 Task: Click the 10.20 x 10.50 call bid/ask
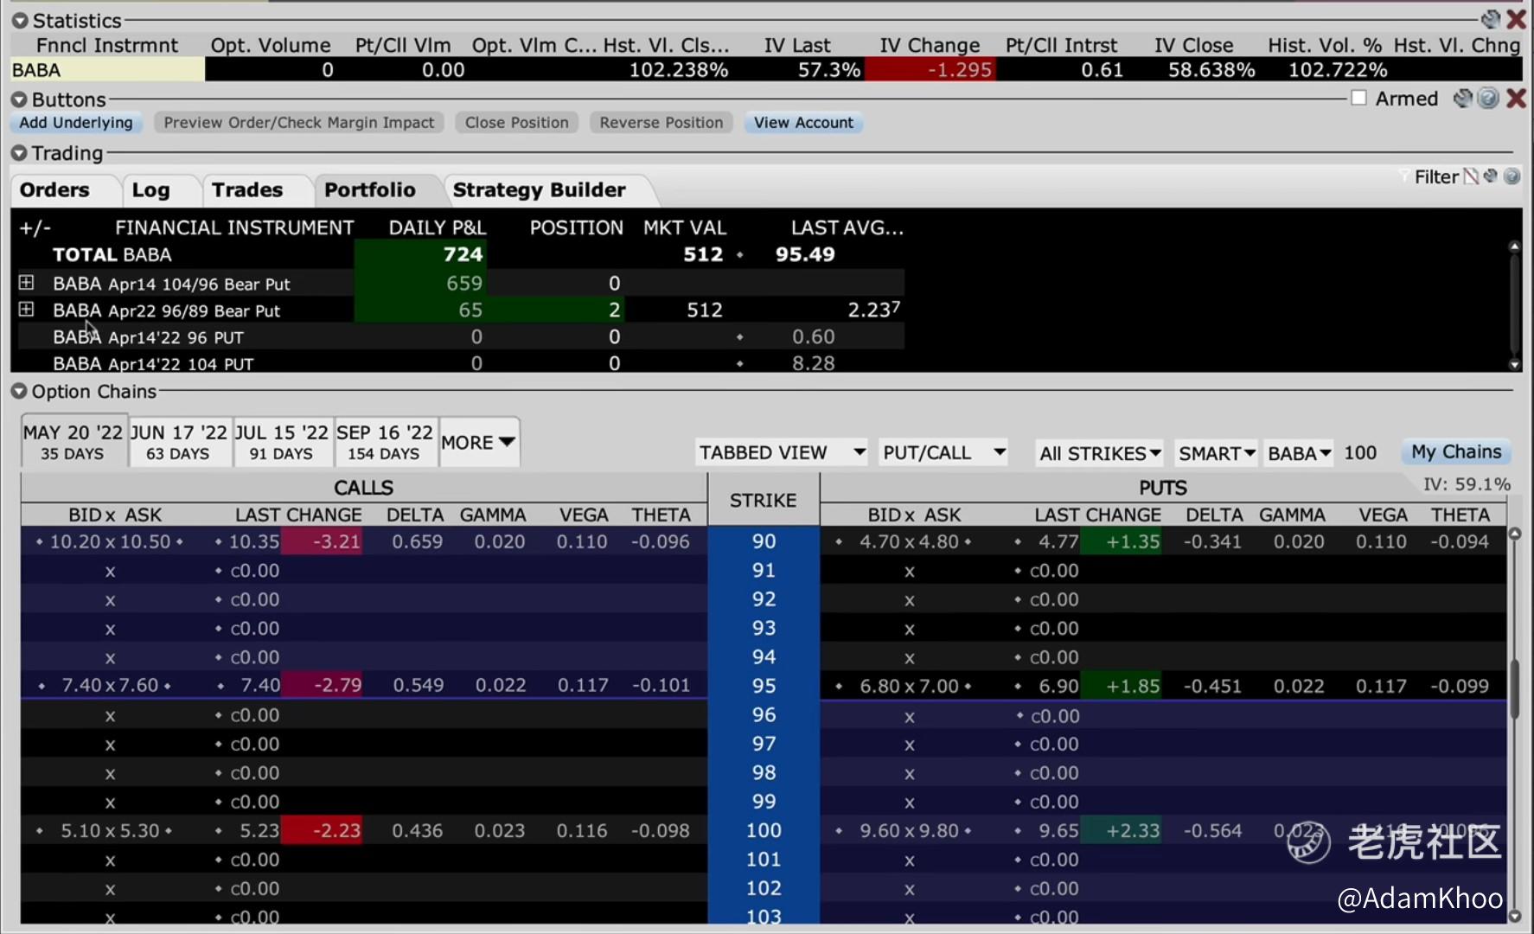pos(110,541)
